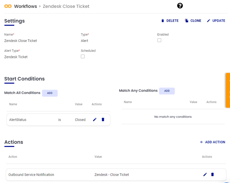Edit the AlertStatus condition

[95, 119]
